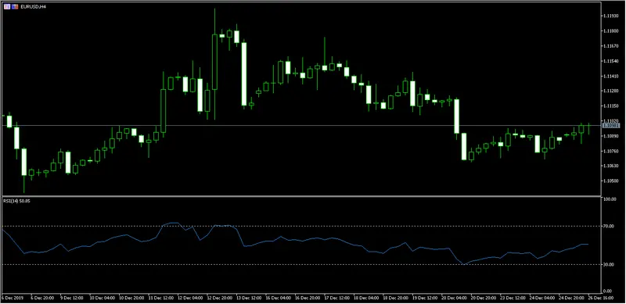The image size is (626, 304).
Task: Click the first icon before EURUSD,H4
Action: [7, 7]
